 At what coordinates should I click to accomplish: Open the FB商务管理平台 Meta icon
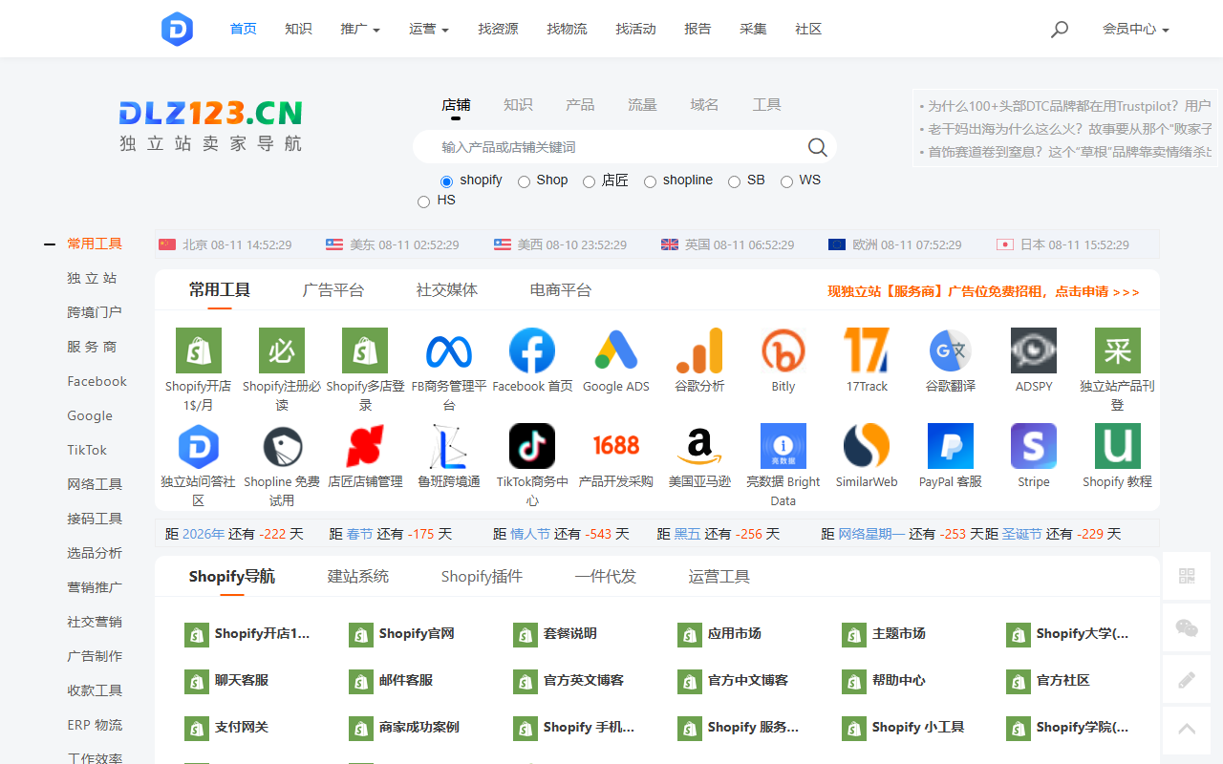click(x=449, y=350)
